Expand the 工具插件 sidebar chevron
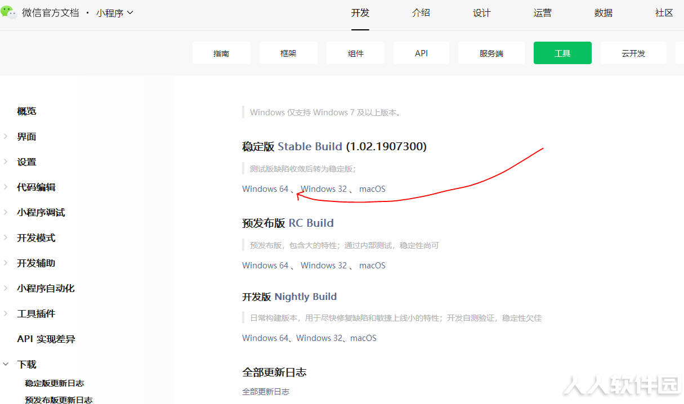Image resolution: width=684 pixels, height=404 pixels. click(x=6, y=313)
